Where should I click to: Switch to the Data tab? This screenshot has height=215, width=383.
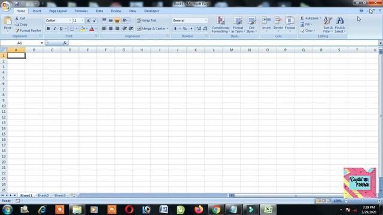coord(99,11)
